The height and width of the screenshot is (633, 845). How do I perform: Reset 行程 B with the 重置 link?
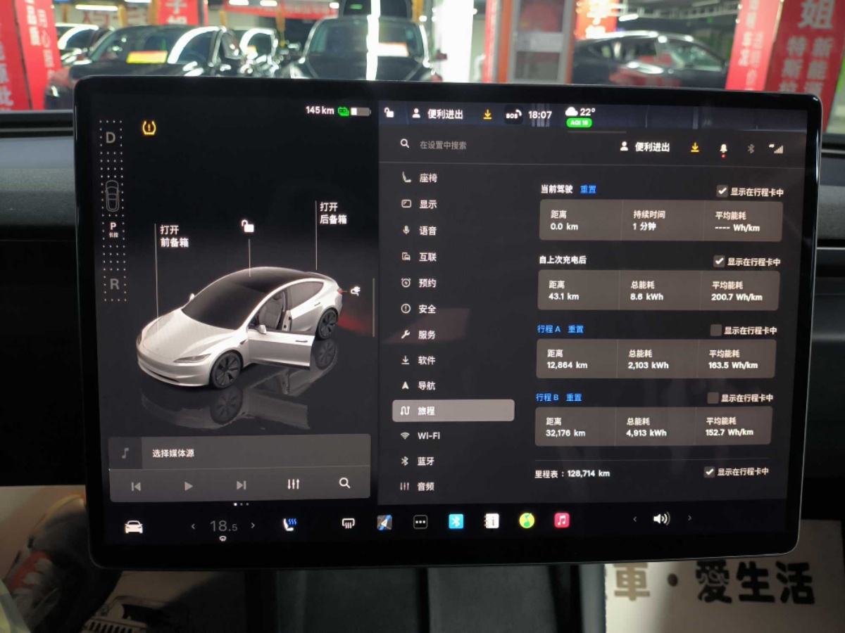[574, 397]
